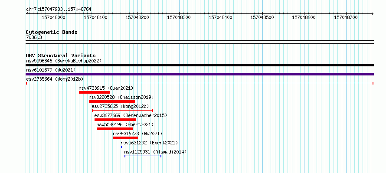Viewport: 386px width, 173px height.
Task: Open nsv5580196 (Ebert2021) label
Action: [x=125, y=124]
